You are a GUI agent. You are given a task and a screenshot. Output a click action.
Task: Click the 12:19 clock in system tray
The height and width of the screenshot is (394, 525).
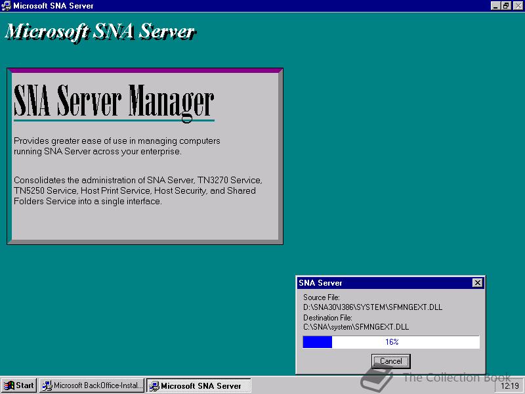(x=510, y=386)
